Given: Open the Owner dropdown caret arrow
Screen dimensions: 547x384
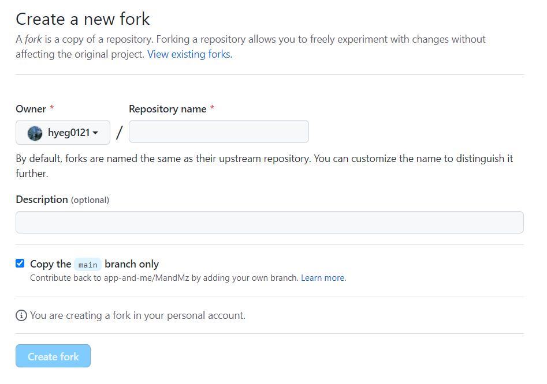Looking at the screenshot, I should click(x=95, y=133).
